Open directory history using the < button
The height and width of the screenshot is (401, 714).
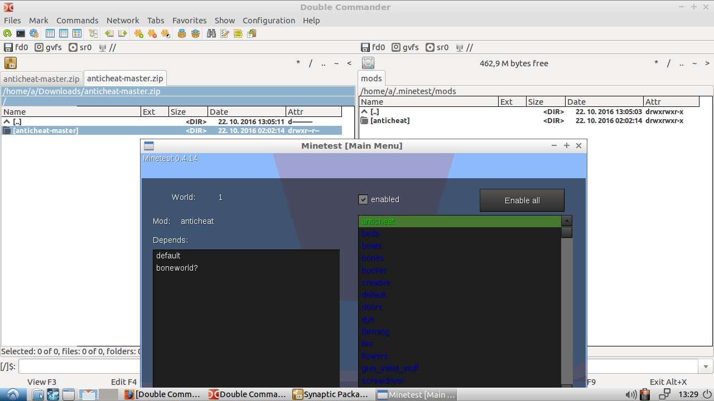point(349,63)
